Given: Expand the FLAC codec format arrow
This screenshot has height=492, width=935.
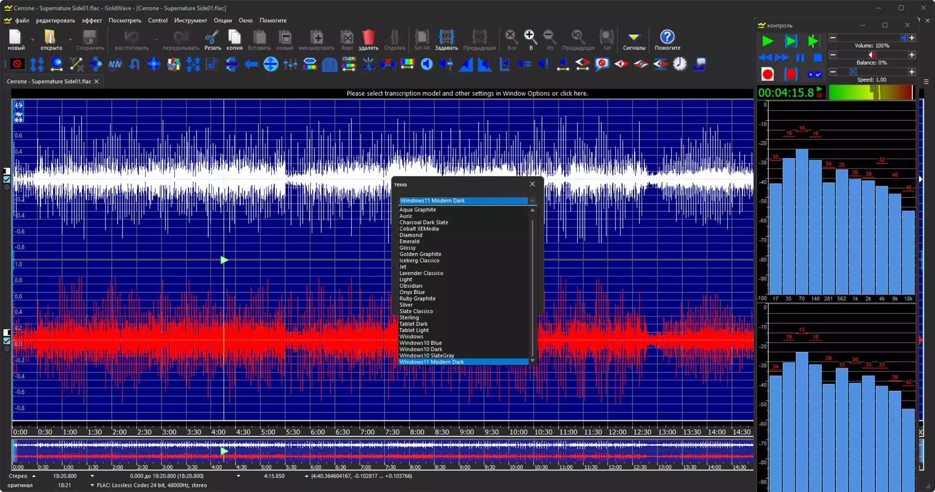Looking at the screenshot, I should [92, 485].
